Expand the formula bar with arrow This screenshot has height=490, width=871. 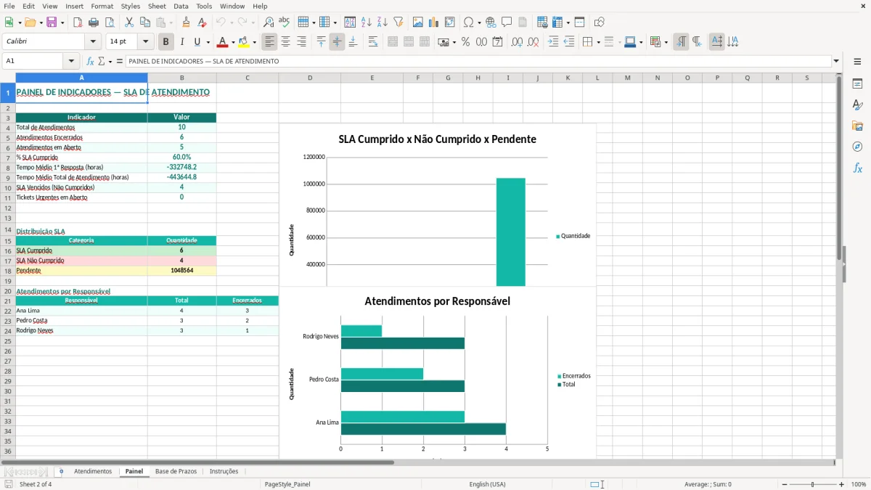[x=836, y=61]
